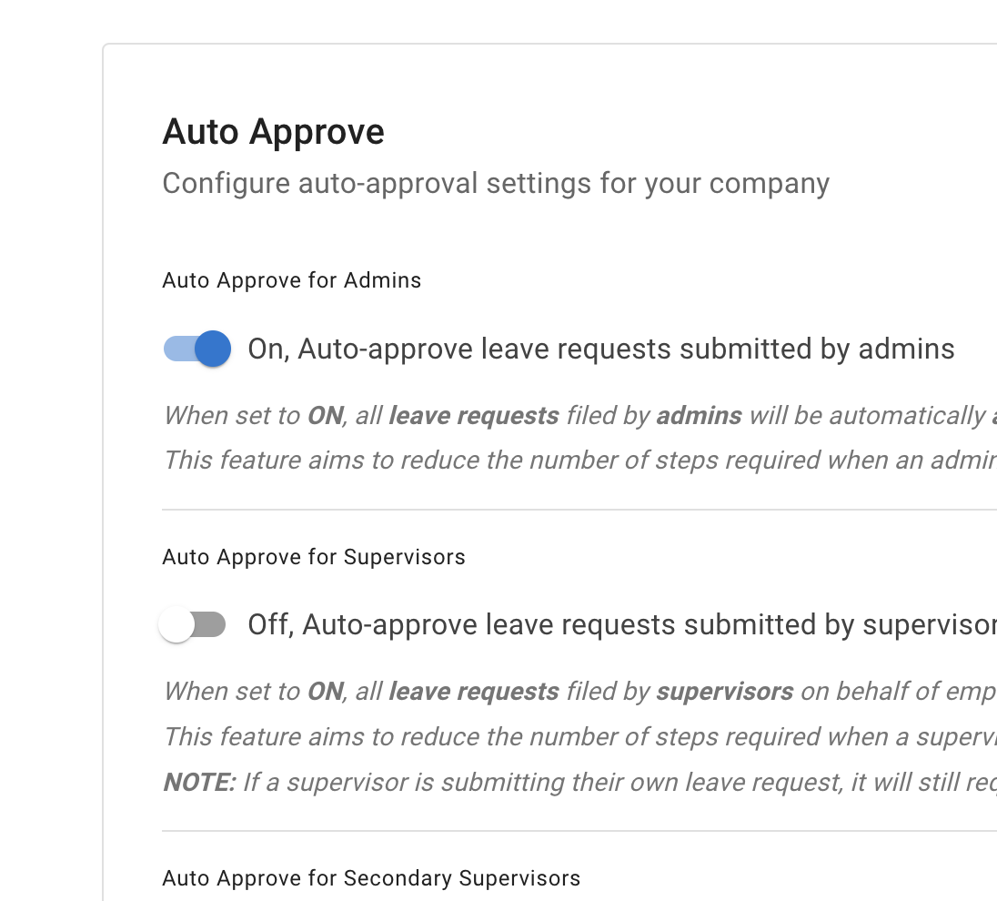Image resolution: width=997 pixels, height=901 pixels.
Task: Click the supervisor toggle status text label
Action: pos(619,624)
